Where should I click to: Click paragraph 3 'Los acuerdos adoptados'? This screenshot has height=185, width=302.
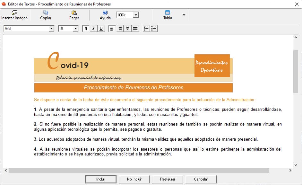(x=146, y=139)
